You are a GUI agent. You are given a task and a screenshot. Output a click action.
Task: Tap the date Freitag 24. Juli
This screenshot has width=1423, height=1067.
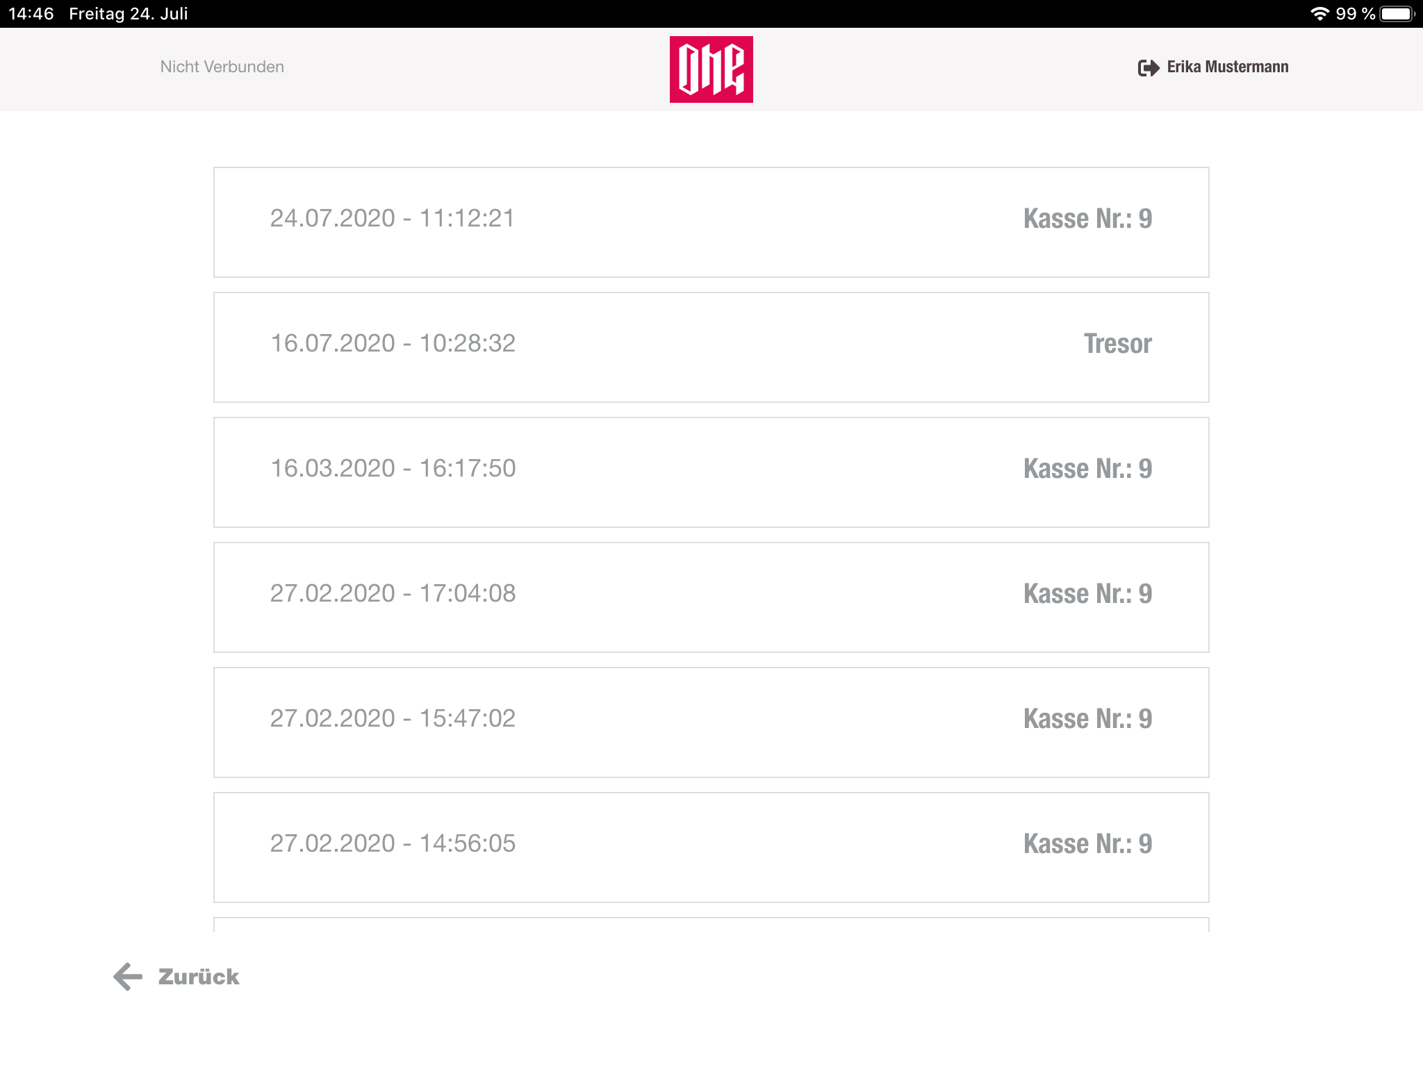(x=129, y=14)
